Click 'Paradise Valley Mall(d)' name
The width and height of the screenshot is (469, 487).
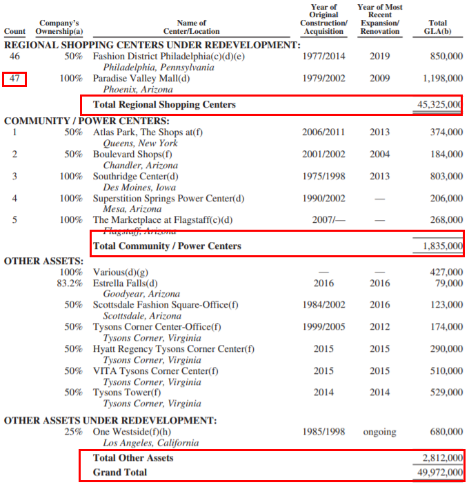141,79
